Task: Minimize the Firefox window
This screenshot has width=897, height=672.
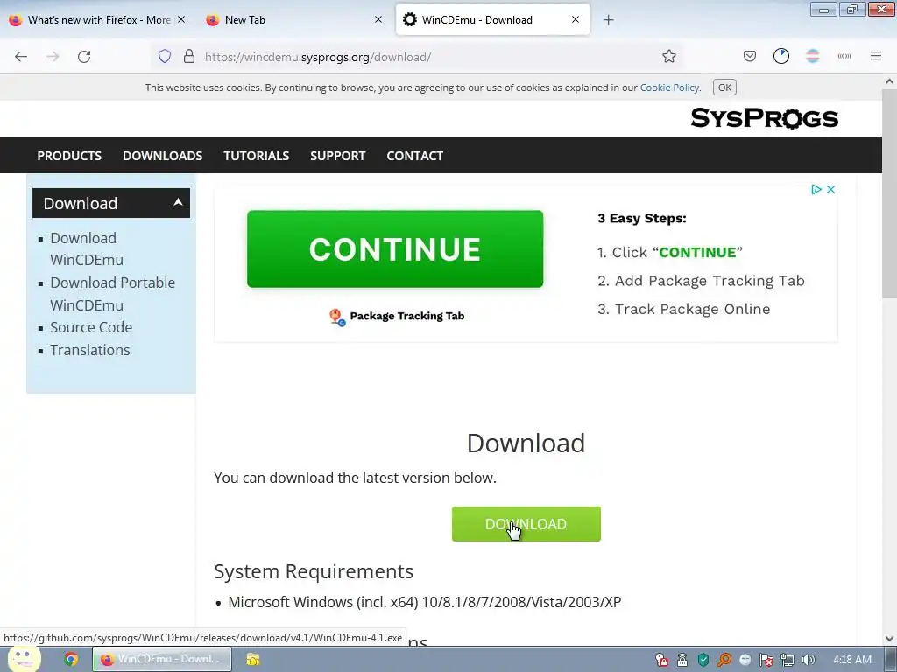Action: (823, 10)
